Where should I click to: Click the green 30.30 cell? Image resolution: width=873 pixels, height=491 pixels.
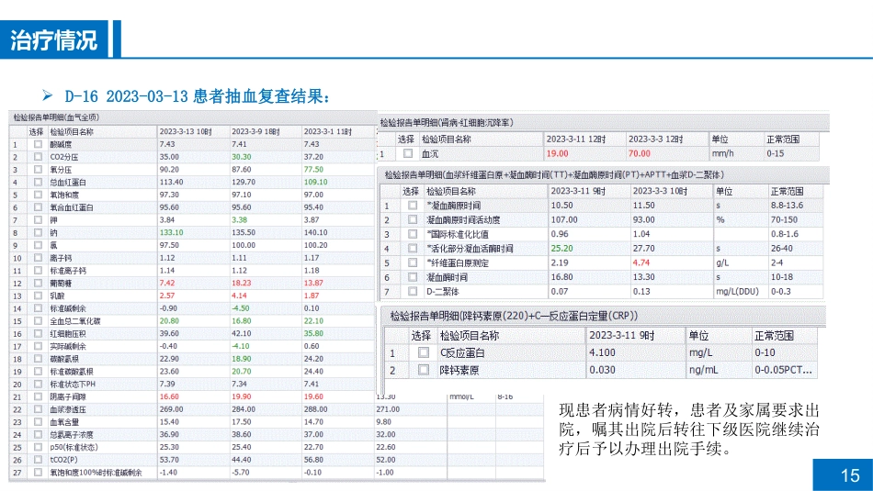[241, 157]
